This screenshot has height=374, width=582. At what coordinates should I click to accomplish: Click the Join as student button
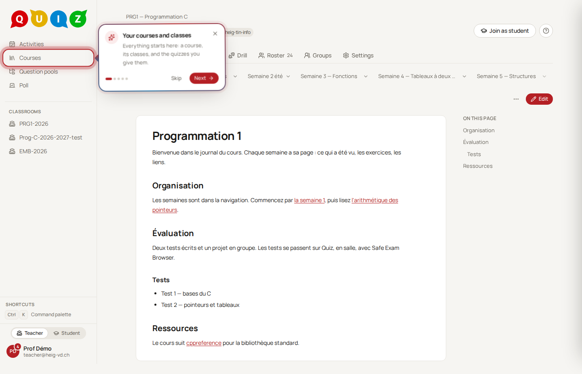coord(505,31)
